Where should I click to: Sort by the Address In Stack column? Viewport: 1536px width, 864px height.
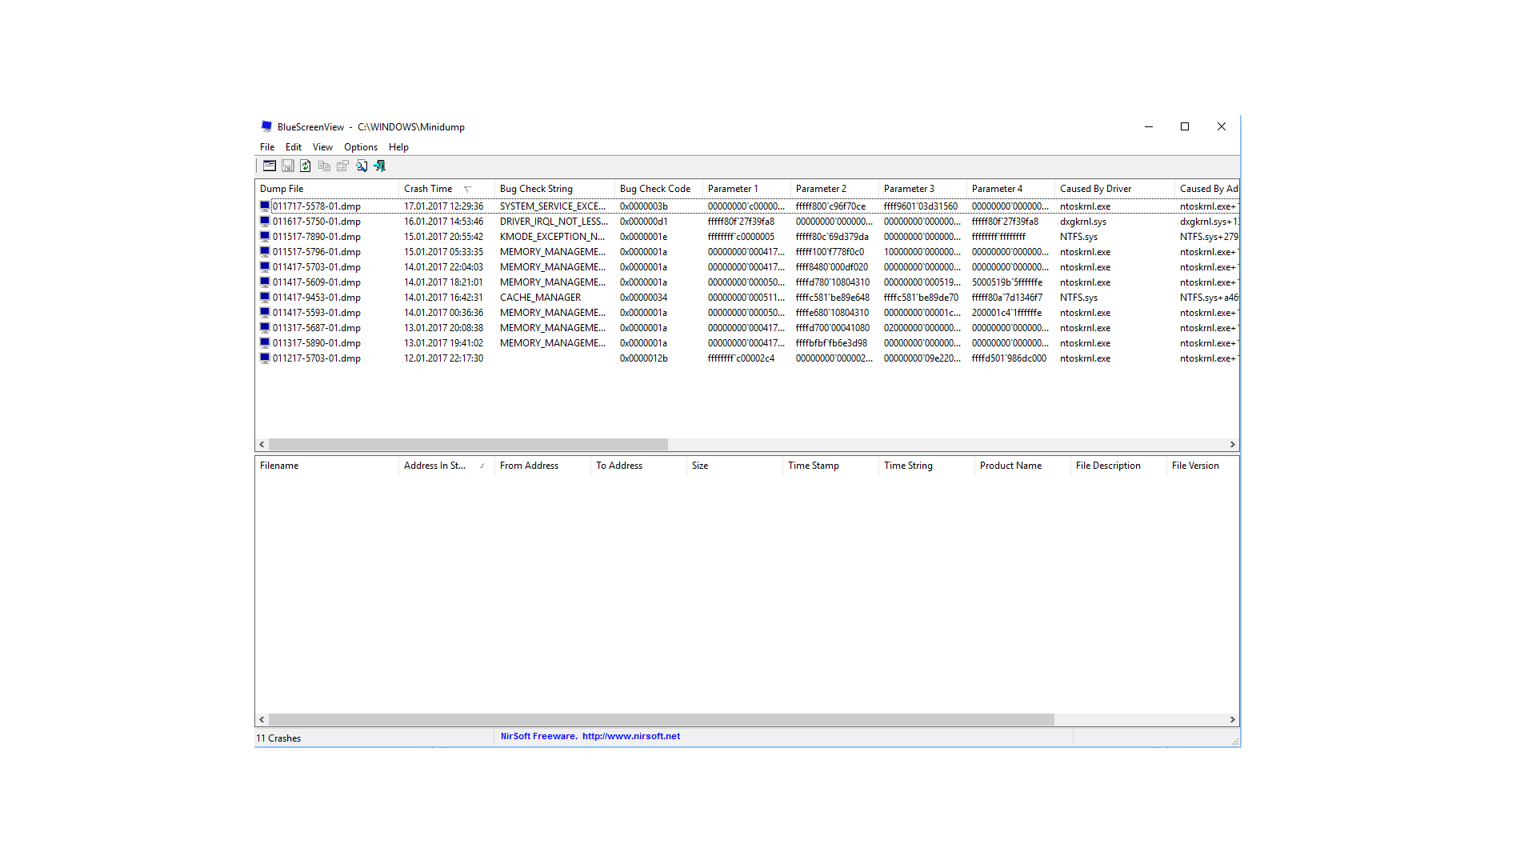tap(434, 466)
